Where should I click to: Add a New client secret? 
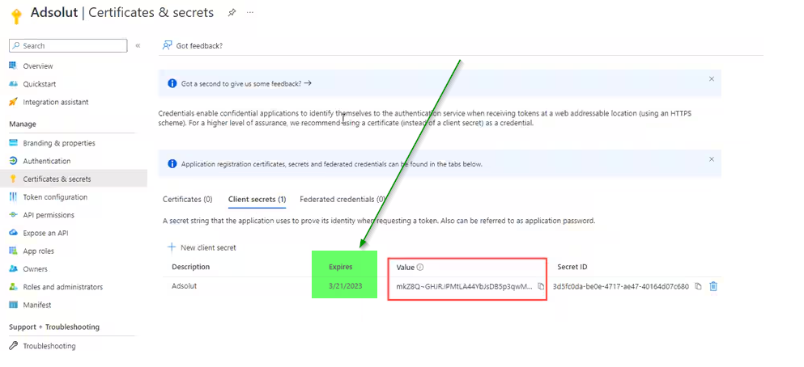[202, 247]
